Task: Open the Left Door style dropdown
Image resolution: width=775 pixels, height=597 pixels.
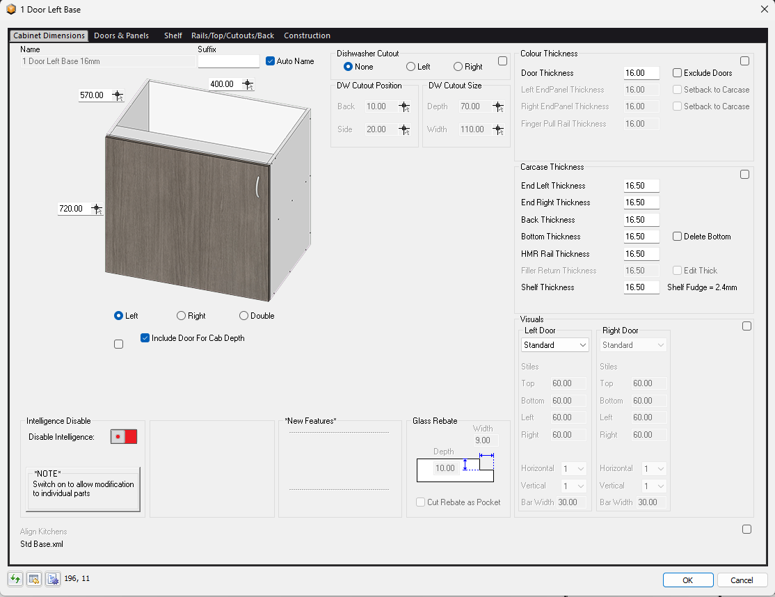Action: point(554,345)
